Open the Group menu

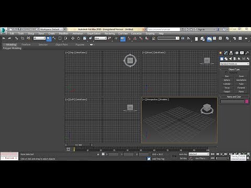coord(31,33)
